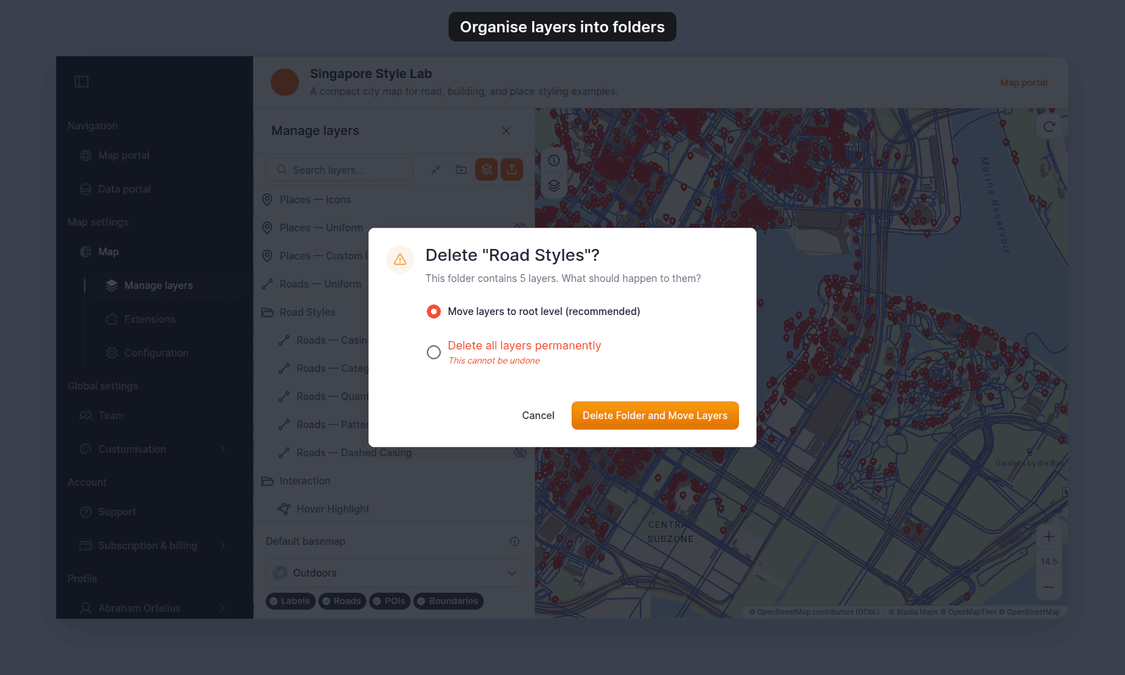Collapse the Road Styles folder
Image resolution: width=1125 pixels, height=675 pixels.
[x=267, y=312]
